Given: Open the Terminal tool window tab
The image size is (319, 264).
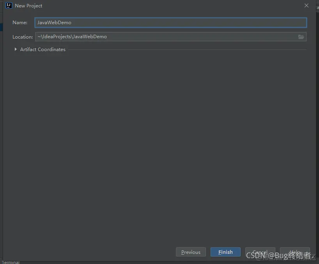Looking at the screenshot, I should pos(11,262).
